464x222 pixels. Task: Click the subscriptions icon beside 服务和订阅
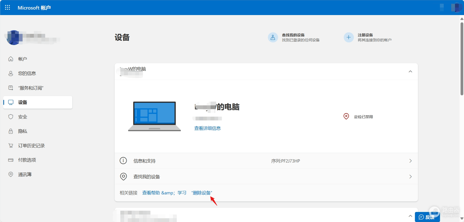tap(11, 88)
